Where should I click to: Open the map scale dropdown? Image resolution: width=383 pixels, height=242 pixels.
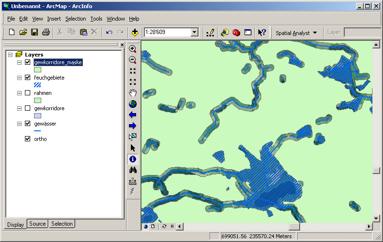(x=194, y=33)
